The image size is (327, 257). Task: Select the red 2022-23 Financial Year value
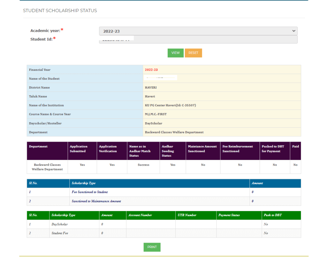151,70
